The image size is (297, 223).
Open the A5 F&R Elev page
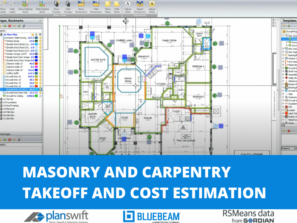(9, 112)
